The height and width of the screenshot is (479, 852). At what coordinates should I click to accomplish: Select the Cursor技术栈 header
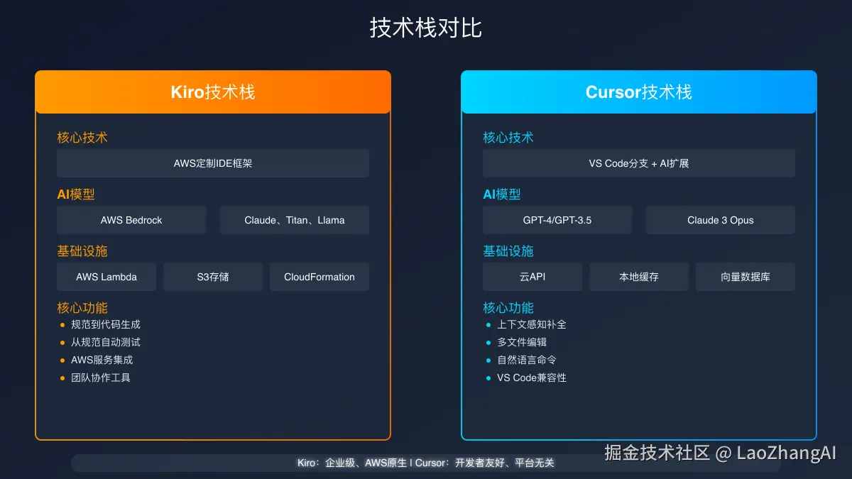[639, 92]
